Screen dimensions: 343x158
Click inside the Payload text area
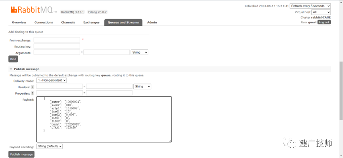pyautogui.click(x=104, y=119)
